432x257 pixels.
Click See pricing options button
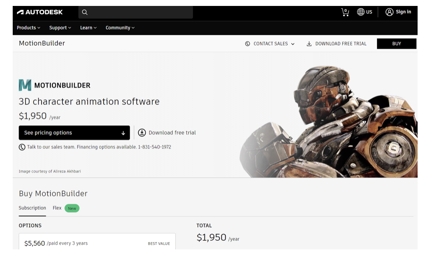[74, 133]
